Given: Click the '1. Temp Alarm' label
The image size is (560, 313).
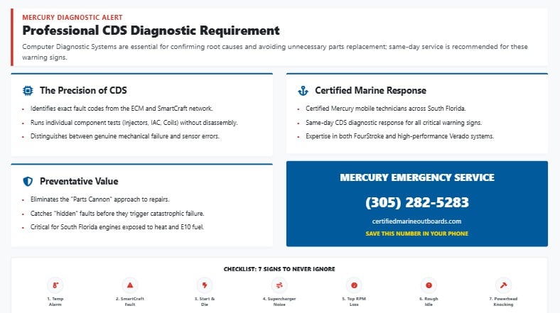Looking at the screenshot, I should point(55,302).
